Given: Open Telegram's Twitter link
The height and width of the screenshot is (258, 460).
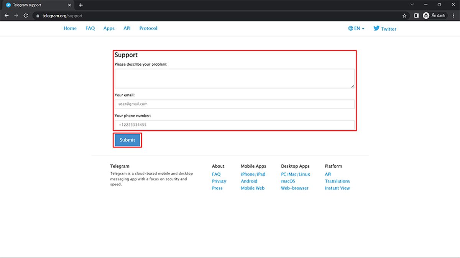Looking at the screenshot, I should pyautogui.click(x=385, y=29).
